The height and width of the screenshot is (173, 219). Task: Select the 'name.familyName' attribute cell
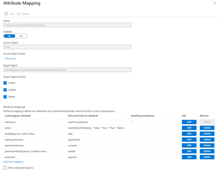pos(14,146)
